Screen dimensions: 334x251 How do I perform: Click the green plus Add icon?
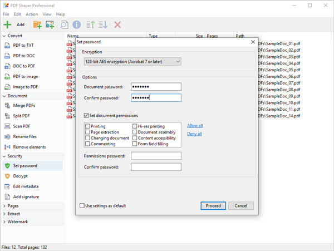point(7,24)
